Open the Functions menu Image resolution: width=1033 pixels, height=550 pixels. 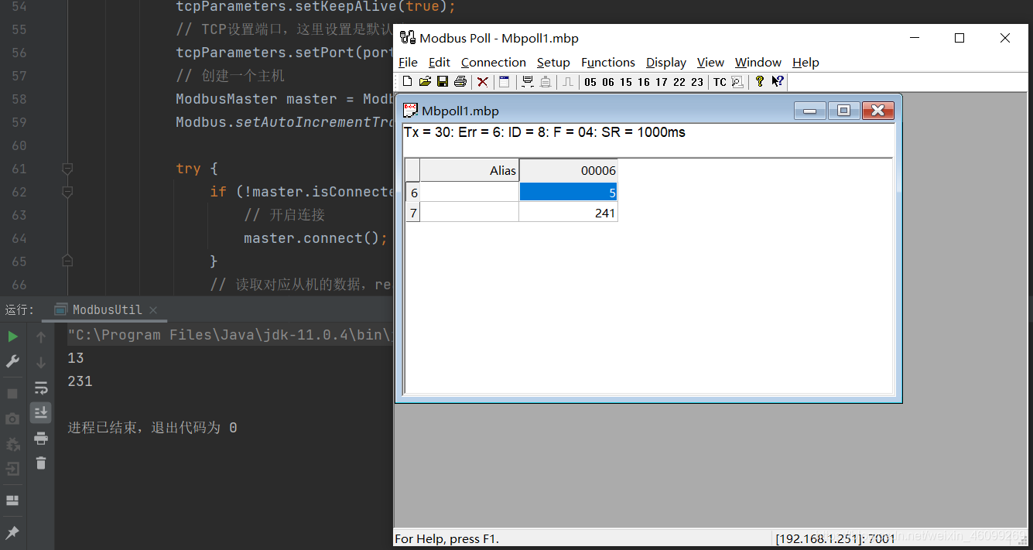tap(608, 63)
